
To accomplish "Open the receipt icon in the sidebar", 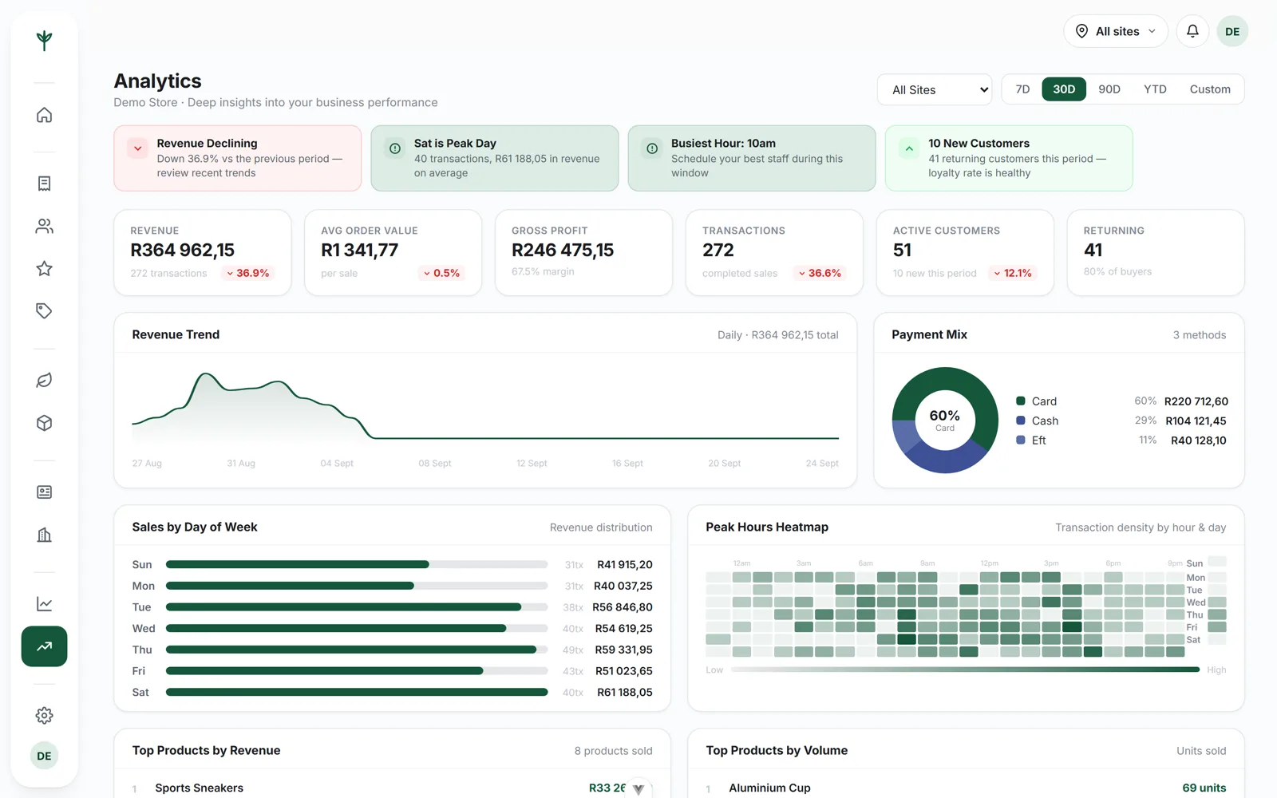I will coord(45,184).
